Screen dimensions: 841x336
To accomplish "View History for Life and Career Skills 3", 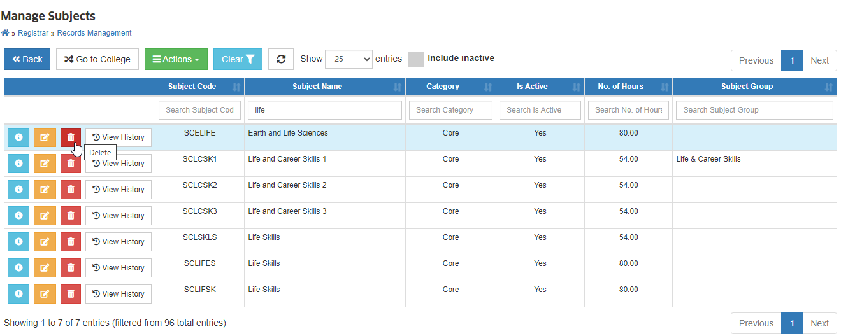I will 119,216.
